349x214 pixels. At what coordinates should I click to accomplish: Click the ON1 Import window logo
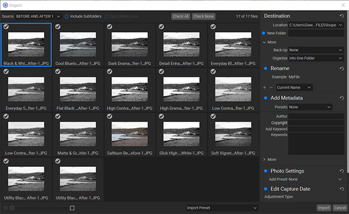point(5,5)
